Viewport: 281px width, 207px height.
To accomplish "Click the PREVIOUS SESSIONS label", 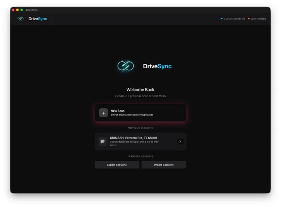I will click(140, 128).
